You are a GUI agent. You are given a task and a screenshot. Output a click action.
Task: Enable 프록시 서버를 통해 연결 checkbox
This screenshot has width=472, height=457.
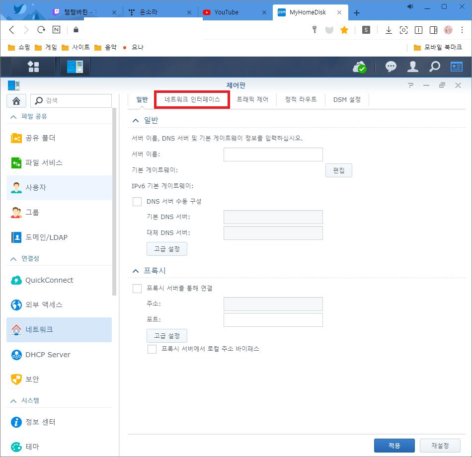(137, 288)
